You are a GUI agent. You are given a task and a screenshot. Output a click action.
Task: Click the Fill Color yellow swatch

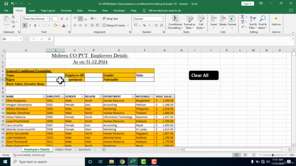(55, 25)
